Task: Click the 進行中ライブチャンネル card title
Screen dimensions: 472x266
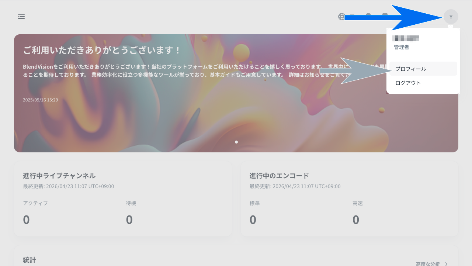Action: pos(59,176)
